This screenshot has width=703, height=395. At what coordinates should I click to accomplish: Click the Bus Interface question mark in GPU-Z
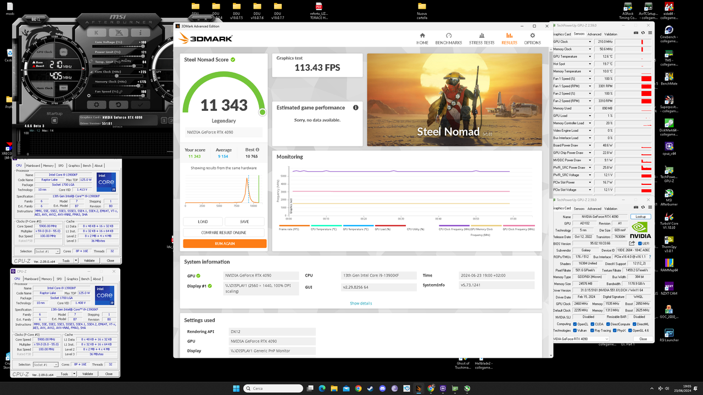point(650,257)
